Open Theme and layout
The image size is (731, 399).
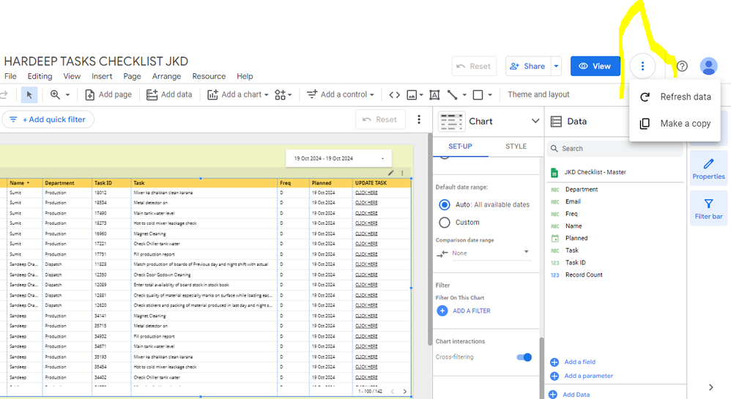coord(538,94)
